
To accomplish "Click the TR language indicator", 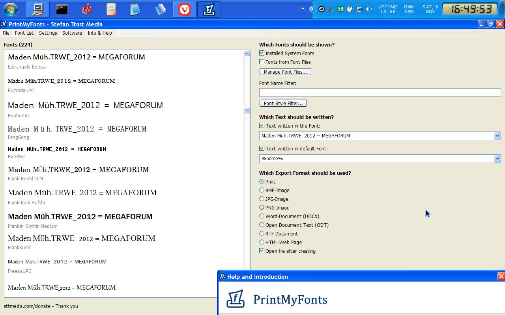I will (x=302, y=9).
